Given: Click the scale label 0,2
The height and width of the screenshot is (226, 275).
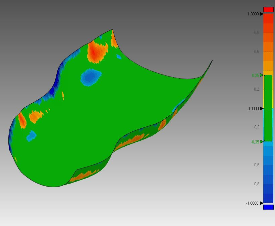Looking at the screenshot, I should [257, 89].
